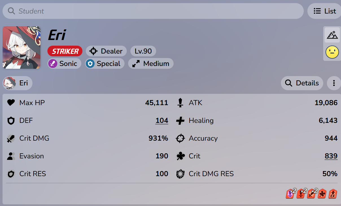341x206 pixels.
Task: Click the magnifier icon in search bar
Action: point(11,11)
